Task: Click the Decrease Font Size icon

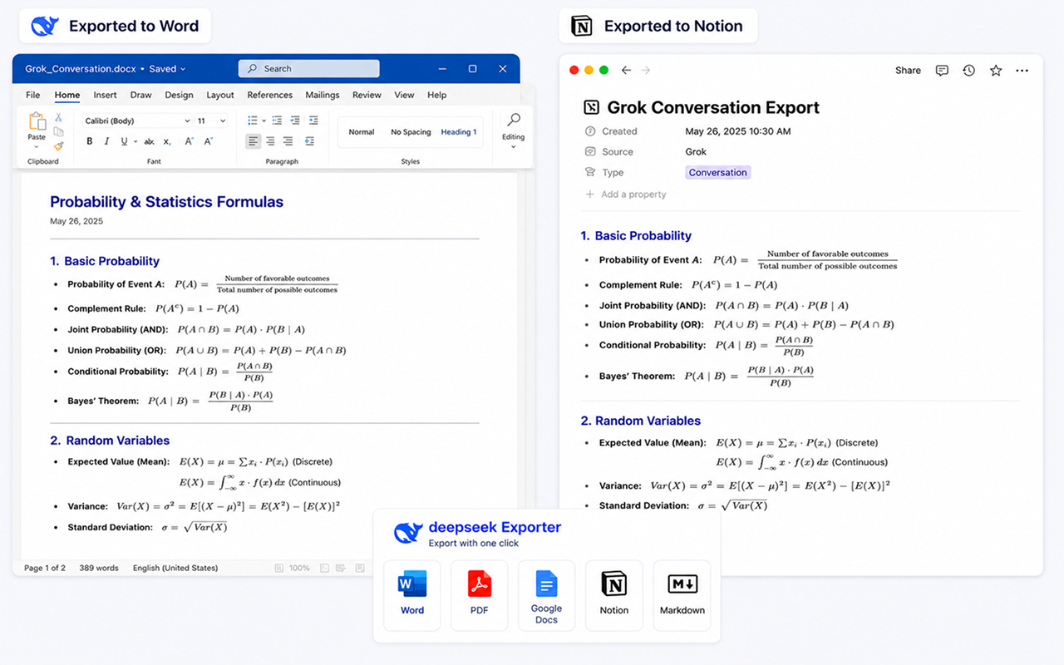Action: tap(208, 141)
